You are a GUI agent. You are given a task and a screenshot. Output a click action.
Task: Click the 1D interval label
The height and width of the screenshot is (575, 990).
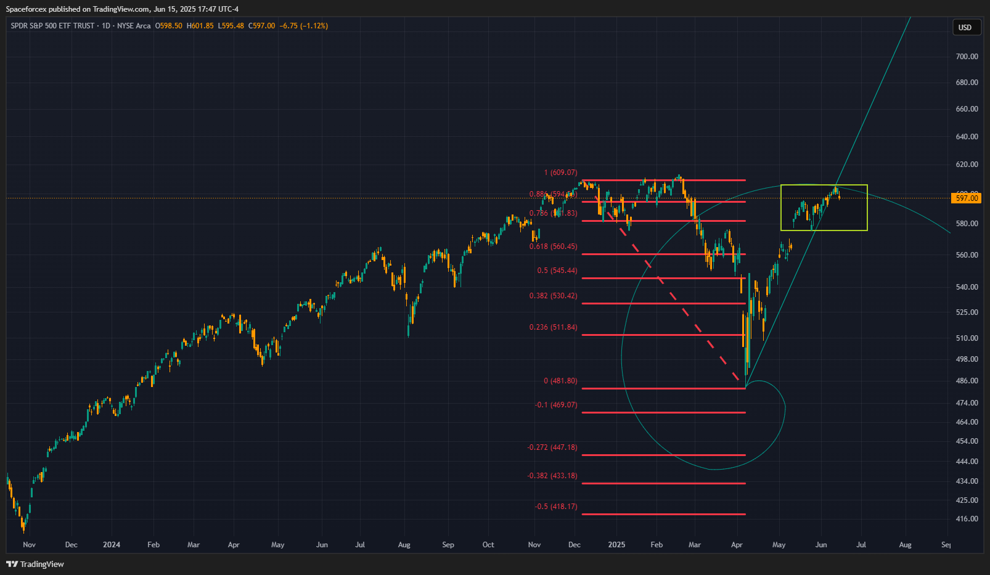tap(106, 26)
